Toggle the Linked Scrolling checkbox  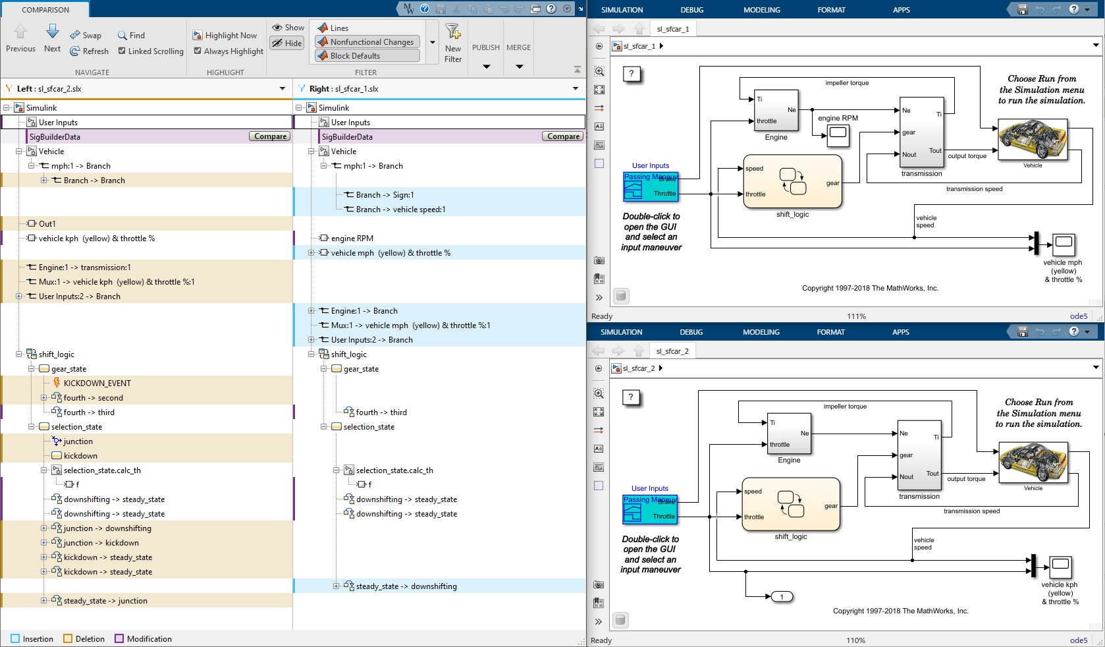(122, 51)
